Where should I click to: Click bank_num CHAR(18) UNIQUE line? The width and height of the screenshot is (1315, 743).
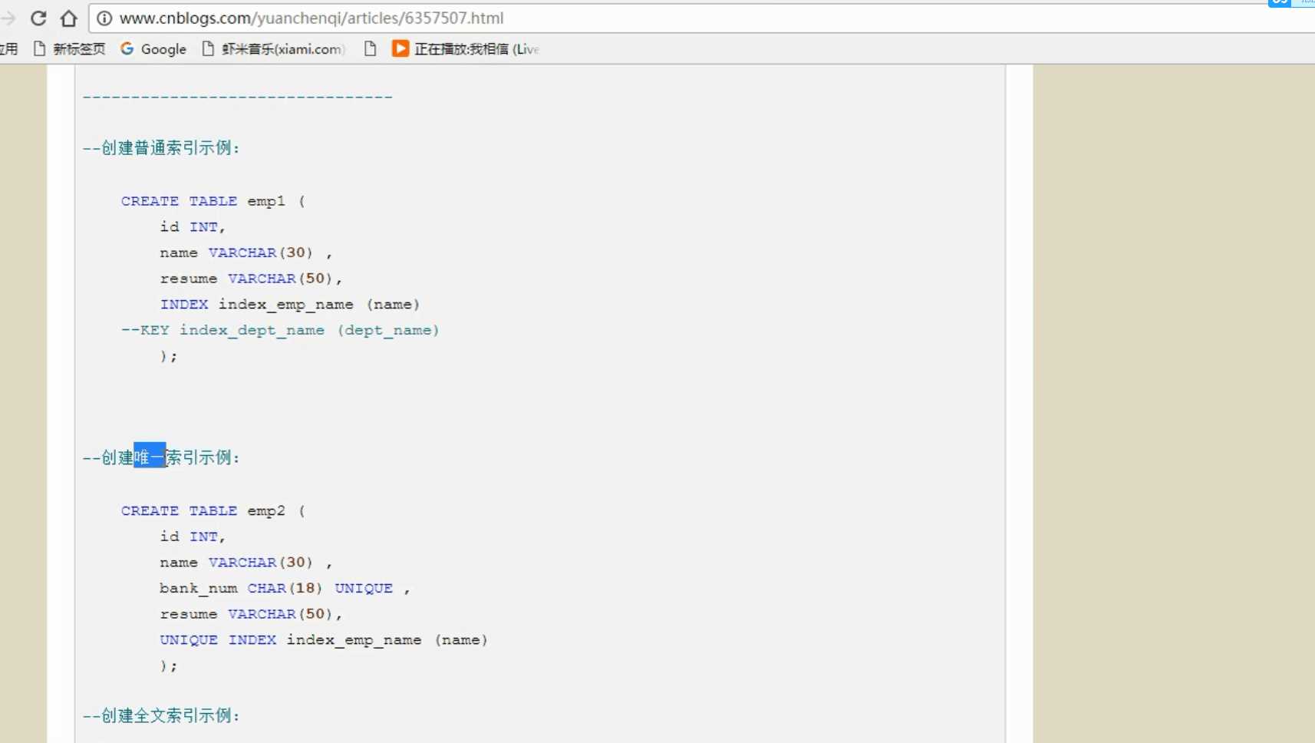click(285, 589)
